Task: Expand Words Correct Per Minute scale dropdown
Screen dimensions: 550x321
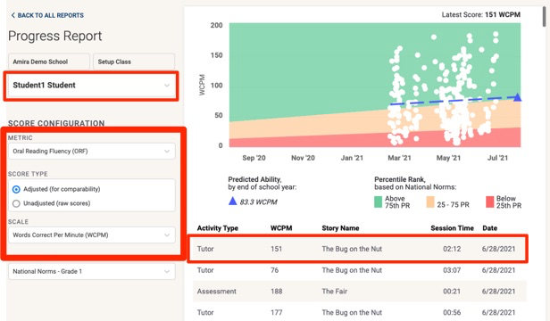Action: (92, 235)
